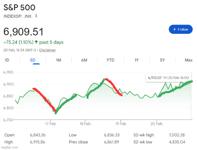View the 1Y chart range

click(x=137, y=60)
